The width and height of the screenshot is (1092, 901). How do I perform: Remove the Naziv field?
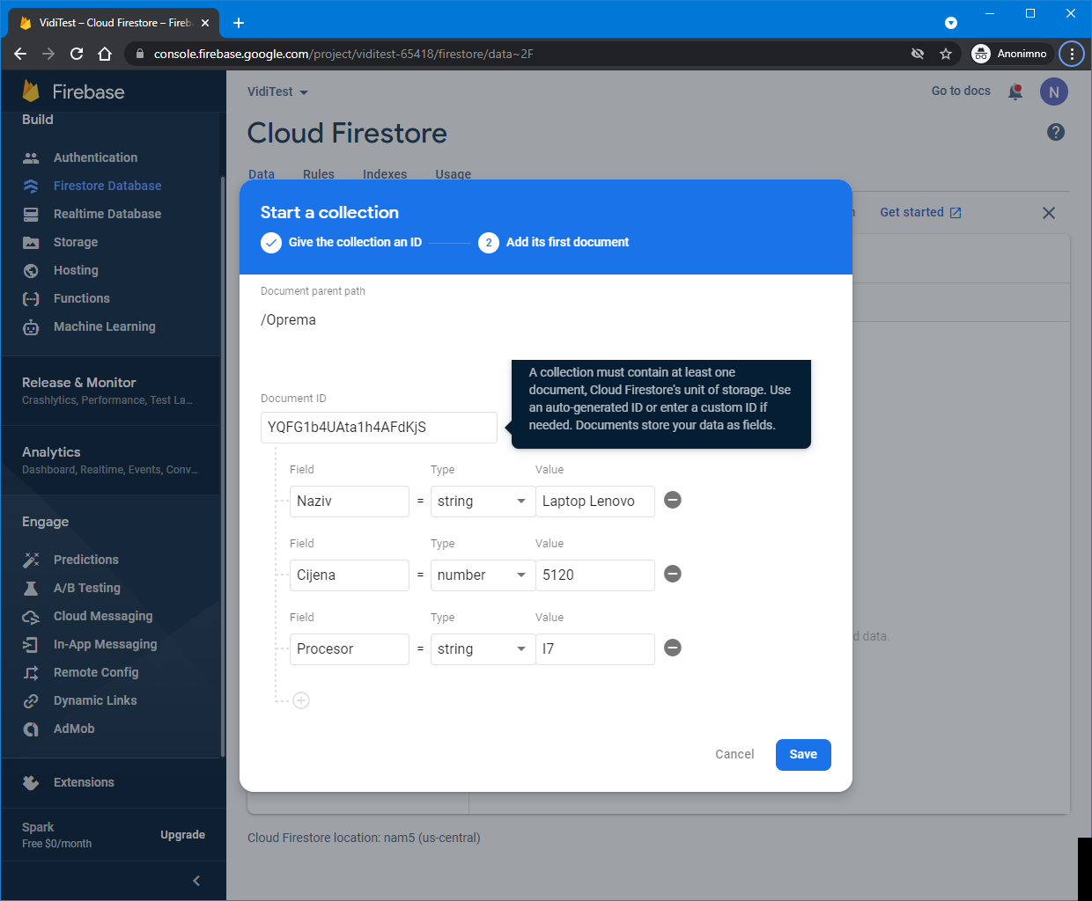click(x=672, y=500)
